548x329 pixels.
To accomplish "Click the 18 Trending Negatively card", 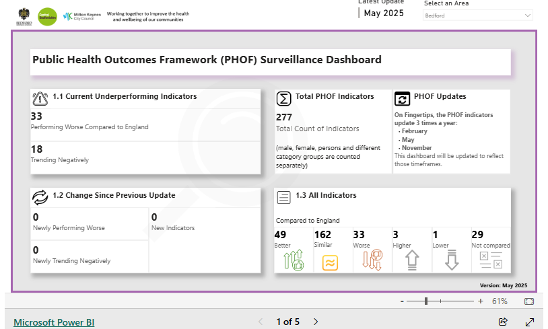I will [145, 157].
